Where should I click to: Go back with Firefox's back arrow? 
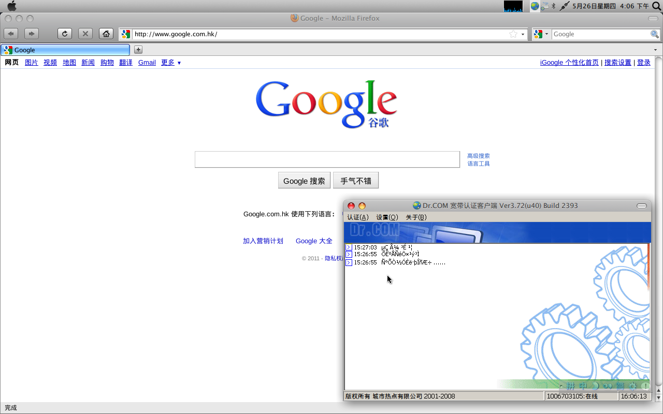(x=11, y=34)
